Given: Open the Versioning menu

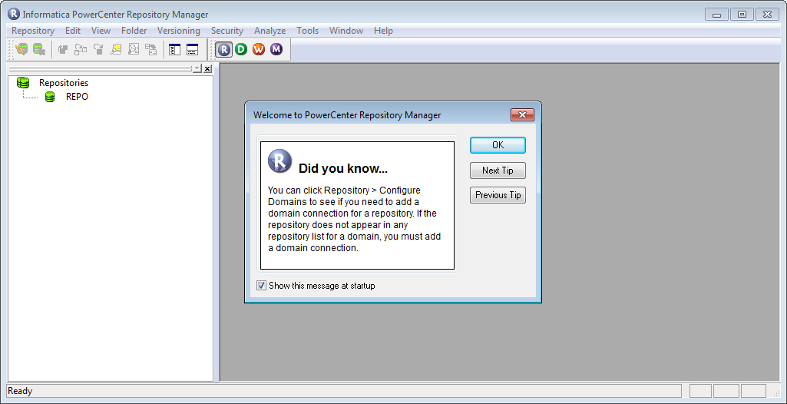Looking at the screenshot, I should tap(179, 31).
